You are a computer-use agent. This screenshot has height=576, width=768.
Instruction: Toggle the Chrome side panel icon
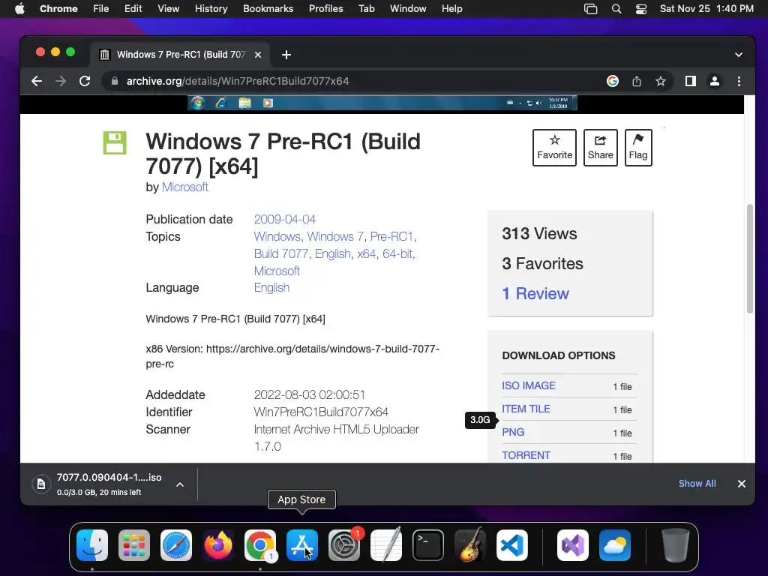[x=691, y=81]
